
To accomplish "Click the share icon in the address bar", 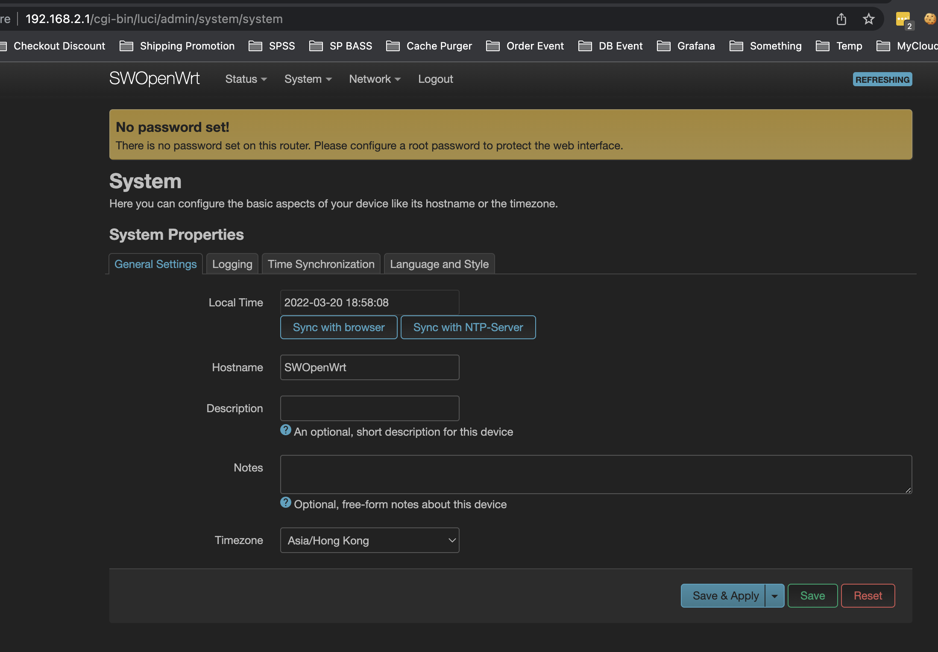I will click(x=841, y=19).
